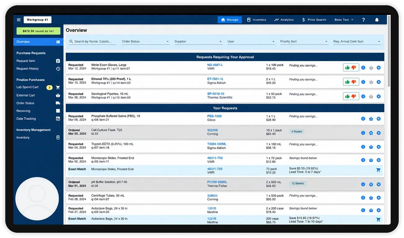404x238 pixels.
Task: Open the User filter dropdown
Action: tap(251, 41)
